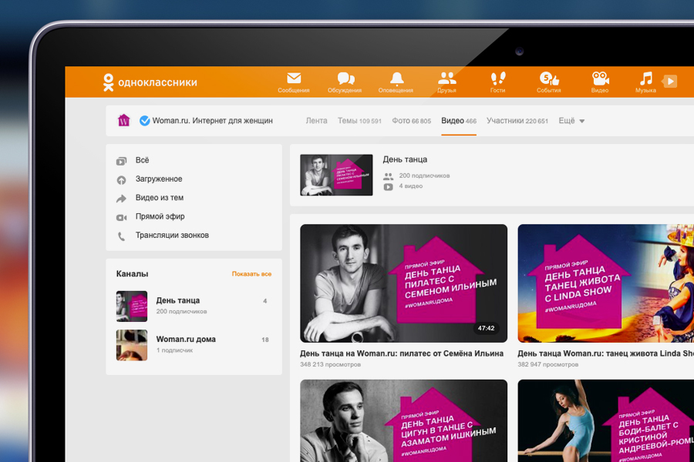Viewport: 694px width, 462px height.
Task: Click the 4 видео text in channel header
Action: click(411, 186)
